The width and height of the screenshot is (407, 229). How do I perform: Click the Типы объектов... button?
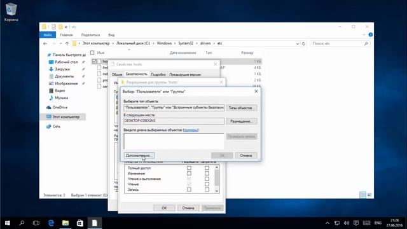[x=242, y=108]
